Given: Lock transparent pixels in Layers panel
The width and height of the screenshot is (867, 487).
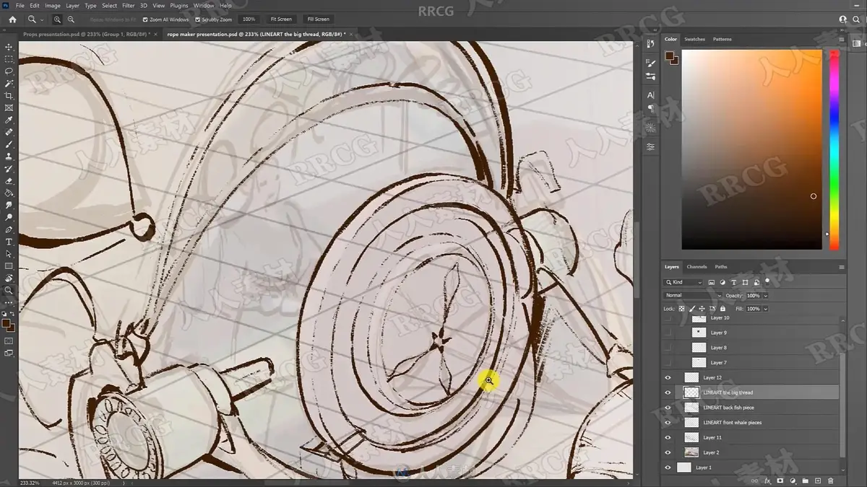Looking at the screenshot, I should (681, 309).
